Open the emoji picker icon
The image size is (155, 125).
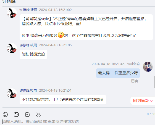point(5,115)
